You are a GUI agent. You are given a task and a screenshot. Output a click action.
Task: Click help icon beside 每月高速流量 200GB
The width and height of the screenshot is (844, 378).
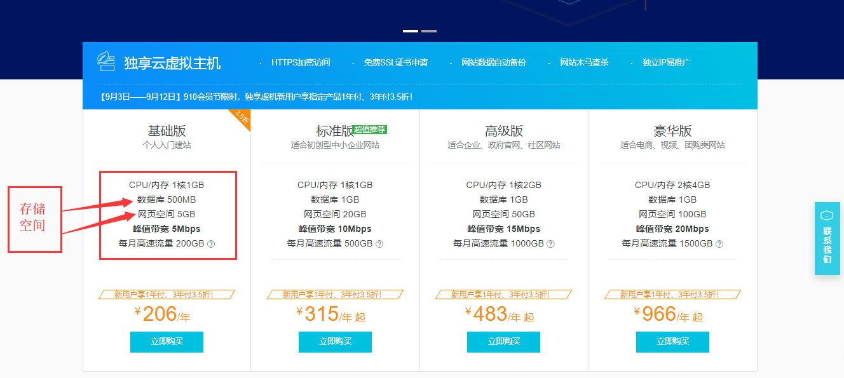pyautogui.click(x=211, y=244)
